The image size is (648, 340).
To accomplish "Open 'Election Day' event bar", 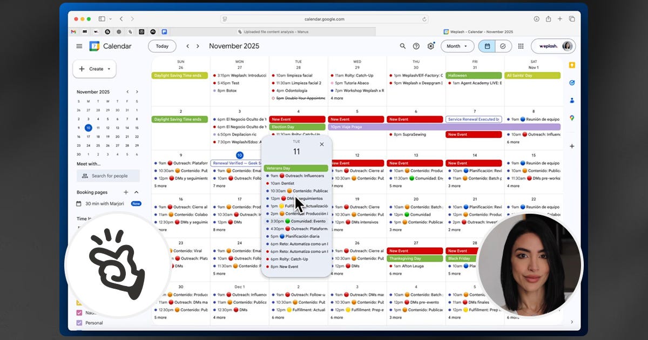I will 297,127.
